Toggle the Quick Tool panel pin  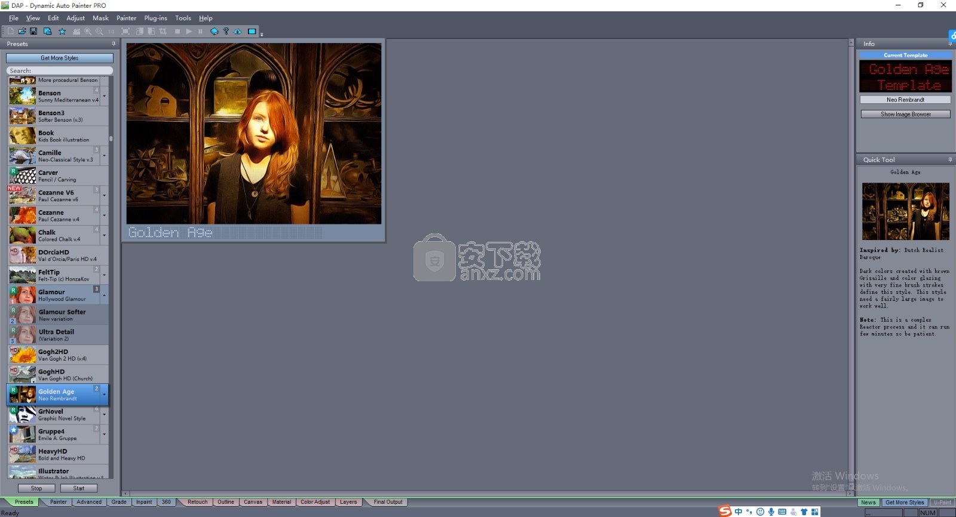[x=950, y=159]
